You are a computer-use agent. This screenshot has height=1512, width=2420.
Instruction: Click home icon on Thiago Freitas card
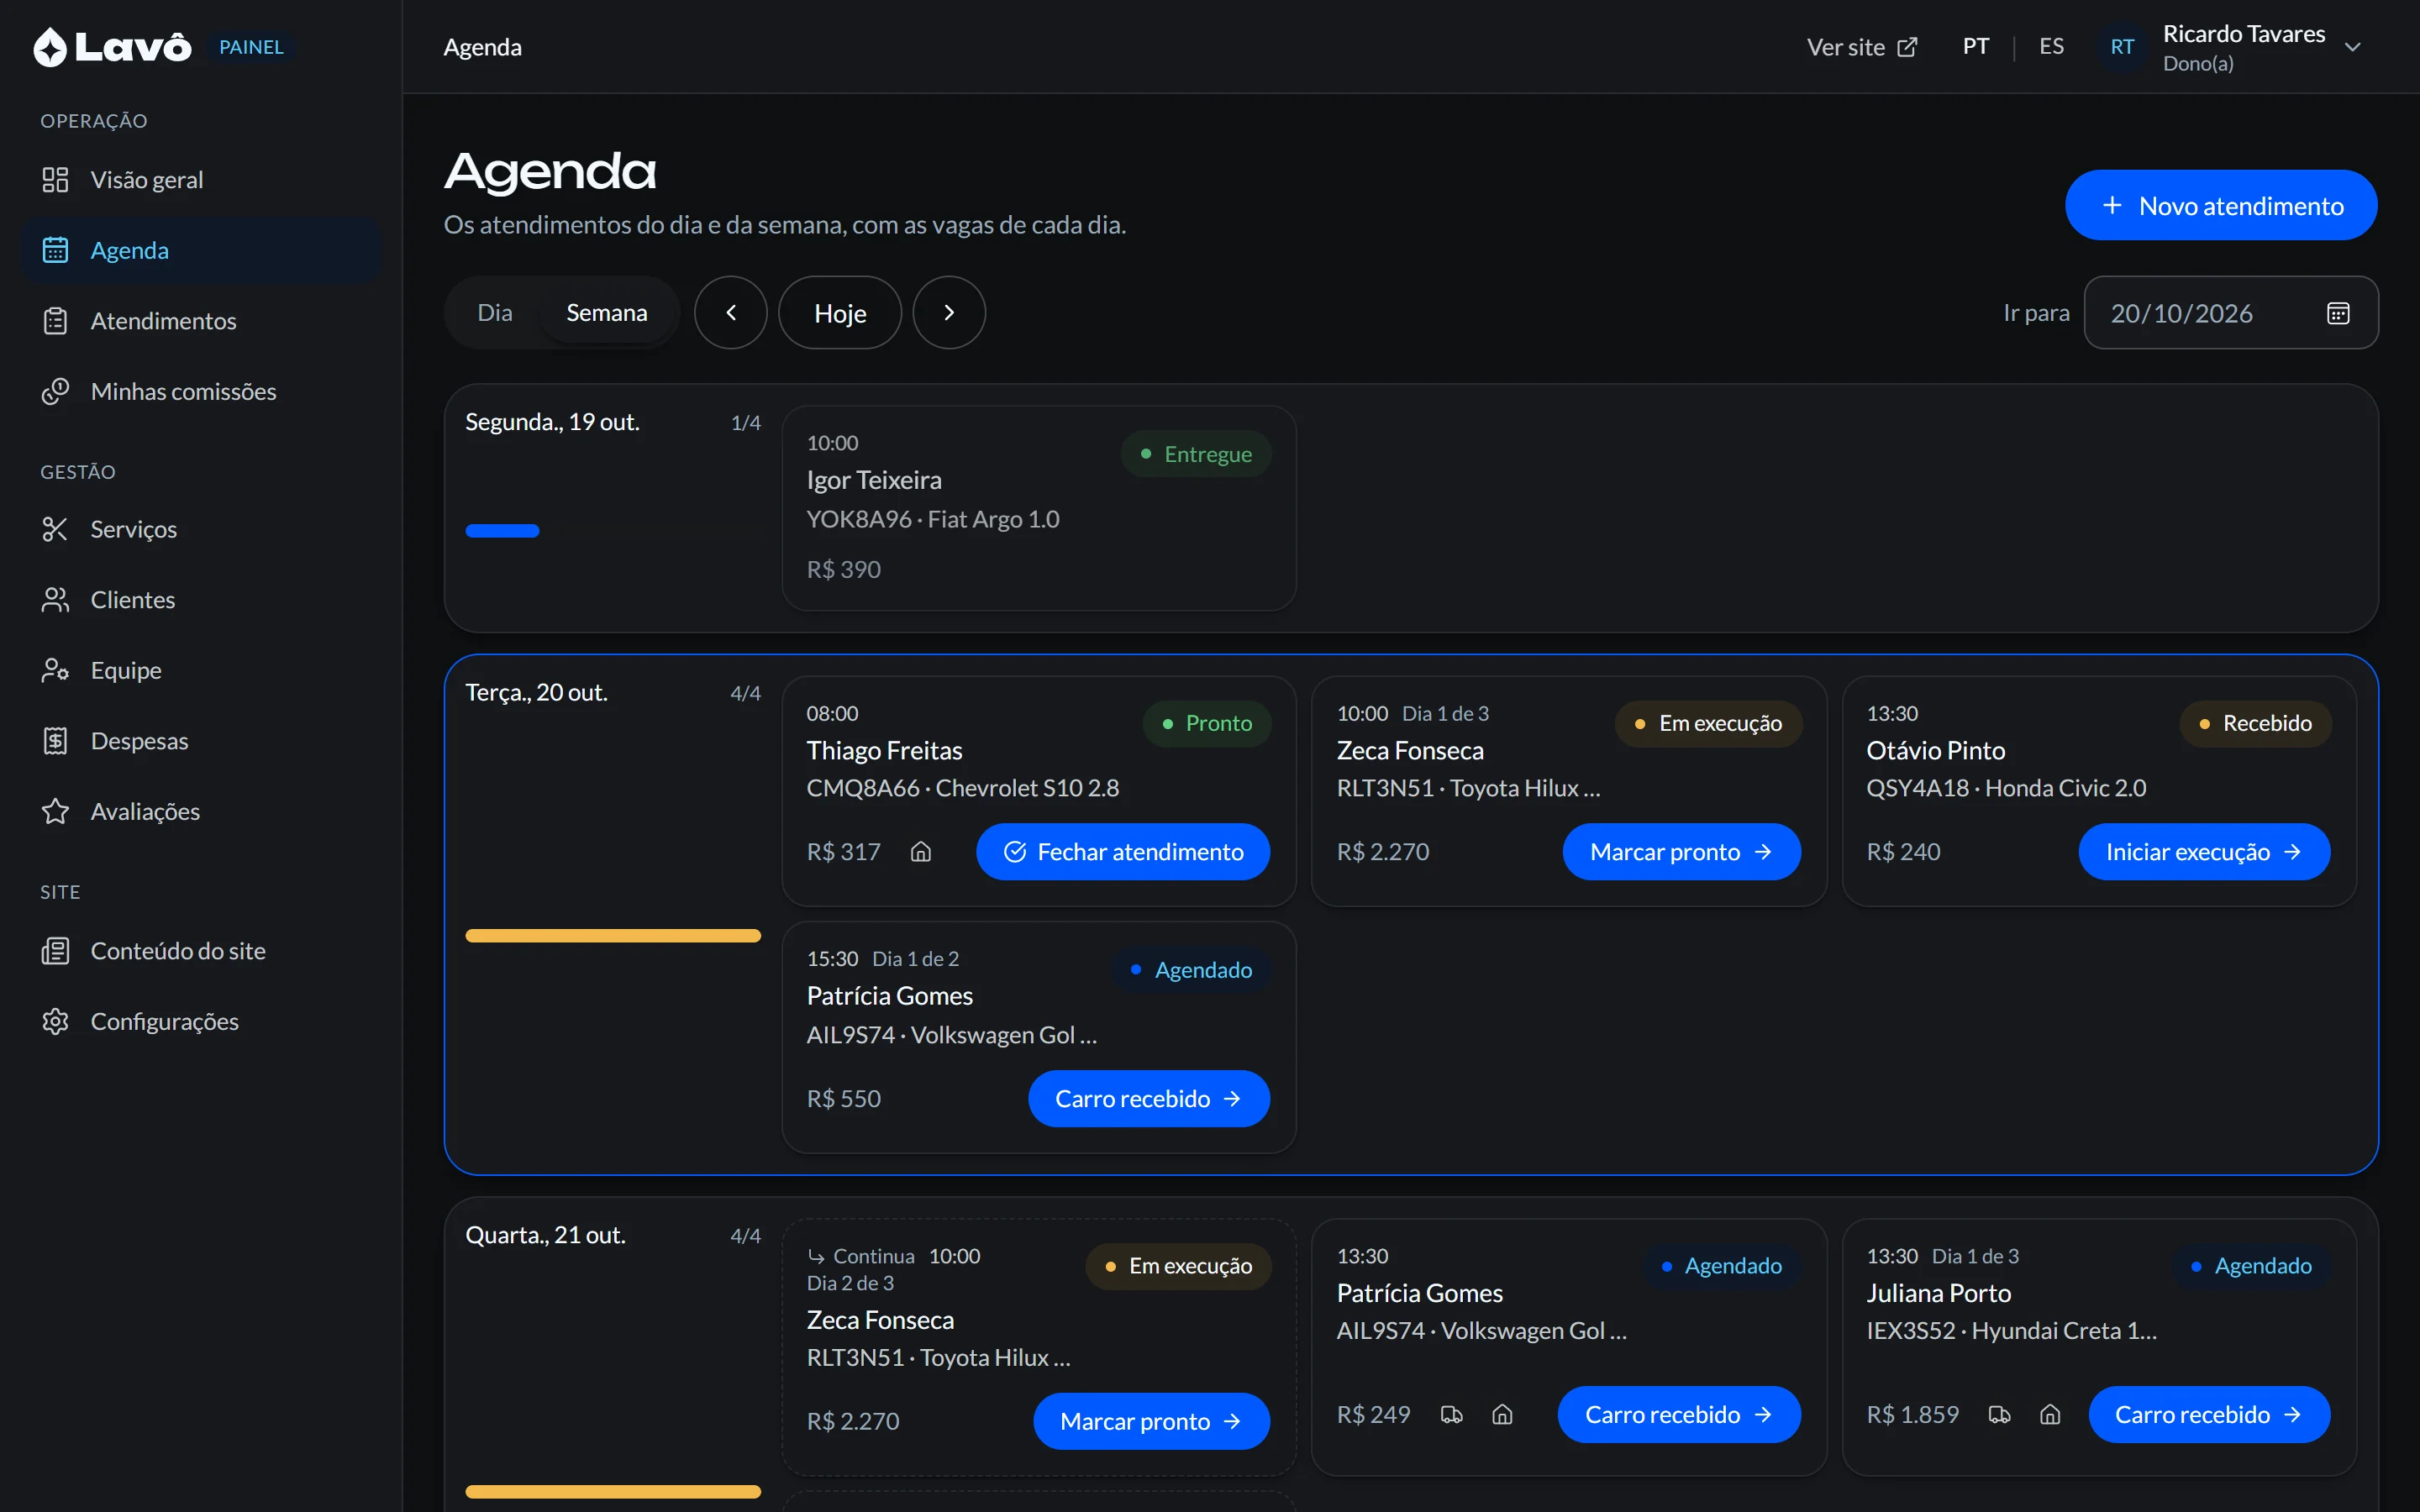click(x=921, y=852)
